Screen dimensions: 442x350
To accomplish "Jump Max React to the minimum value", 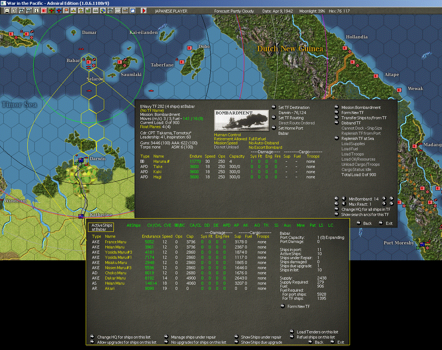I will coord(337,203).
